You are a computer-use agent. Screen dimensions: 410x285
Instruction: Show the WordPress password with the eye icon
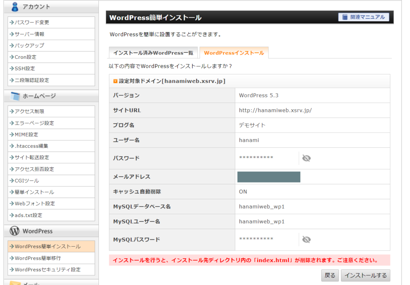[x=306, y=158]
